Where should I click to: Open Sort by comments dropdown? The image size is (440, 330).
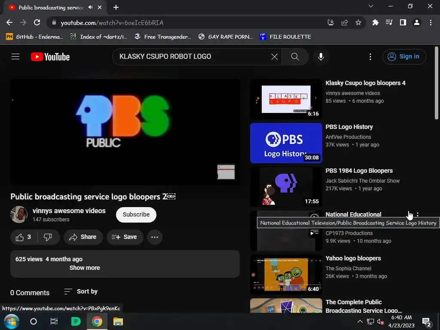click(x=81, y=292)
